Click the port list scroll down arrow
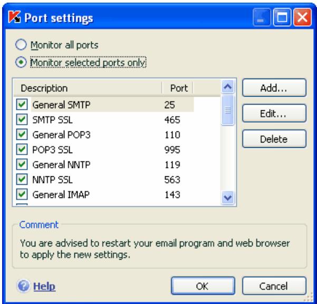The width and height of the screenshot is (317, 304). coord(228,197)
